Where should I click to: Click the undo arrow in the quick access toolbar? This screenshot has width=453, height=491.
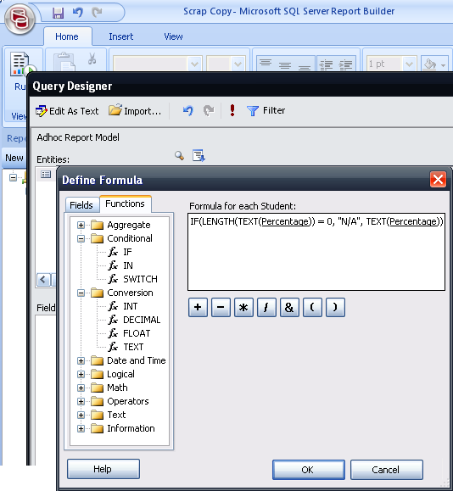coord(78,13)
